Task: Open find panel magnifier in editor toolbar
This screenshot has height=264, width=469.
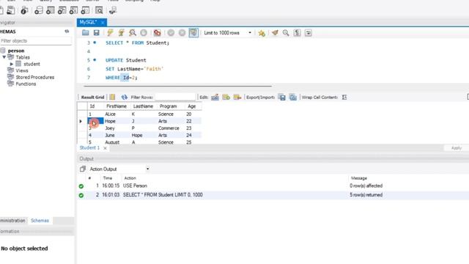Action: (x=286, y=32)
